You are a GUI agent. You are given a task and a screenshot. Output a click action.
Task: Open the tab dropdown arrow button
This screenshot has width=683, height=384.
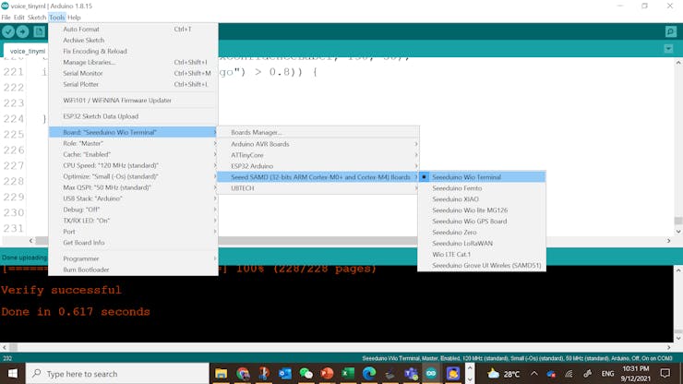click(x=668, y=49)
